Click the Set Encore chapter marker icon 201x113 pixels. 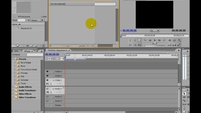pyautogui.click(x=54, y=59)
